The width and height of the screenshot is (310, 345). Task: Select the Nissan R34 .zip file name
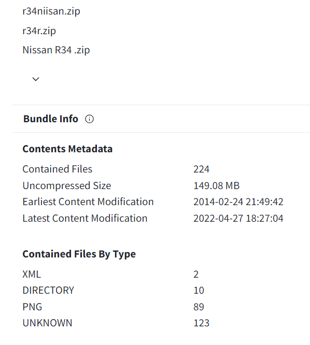(56, 50)
